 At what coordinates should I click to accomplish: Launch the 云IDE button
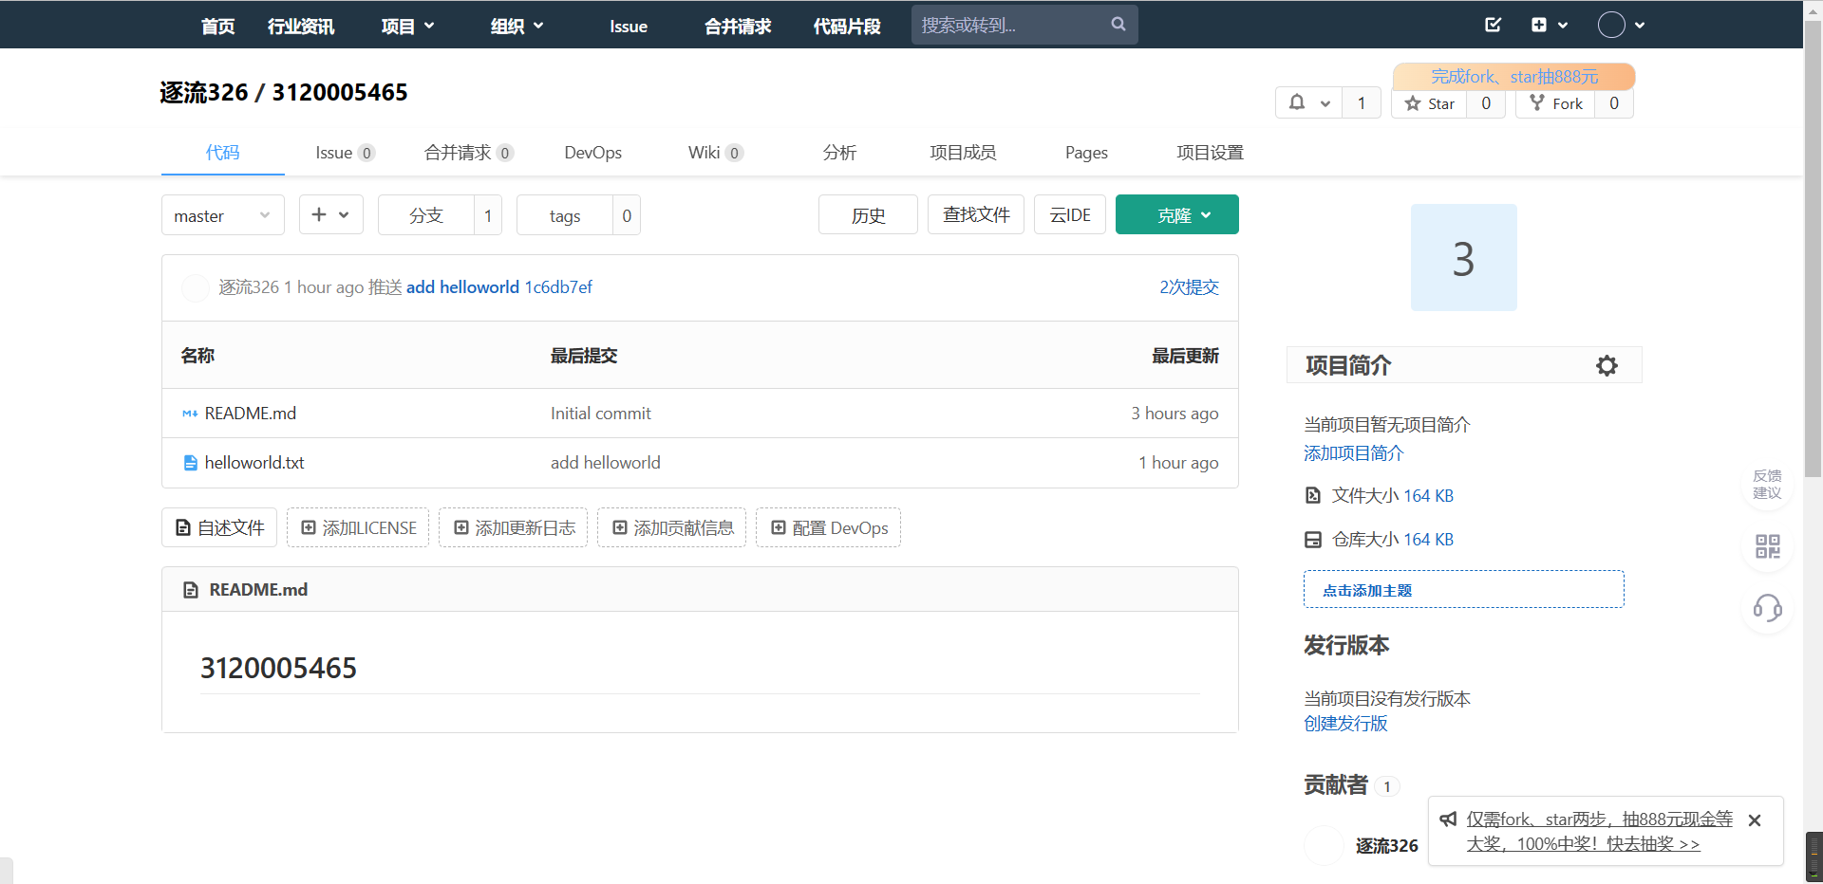(x=1070, y=214)
